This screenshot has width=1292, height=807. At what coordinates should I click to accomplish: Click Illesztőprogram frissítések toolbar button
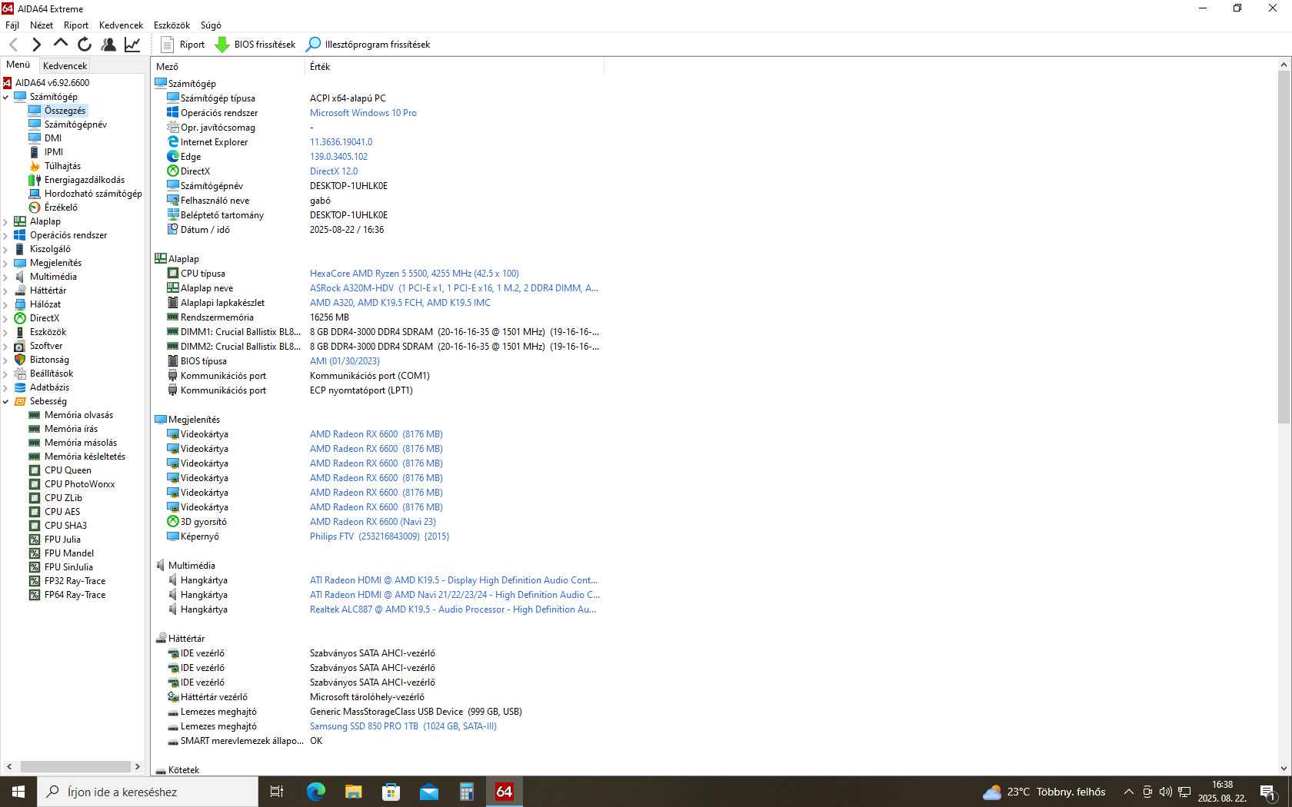368,45
